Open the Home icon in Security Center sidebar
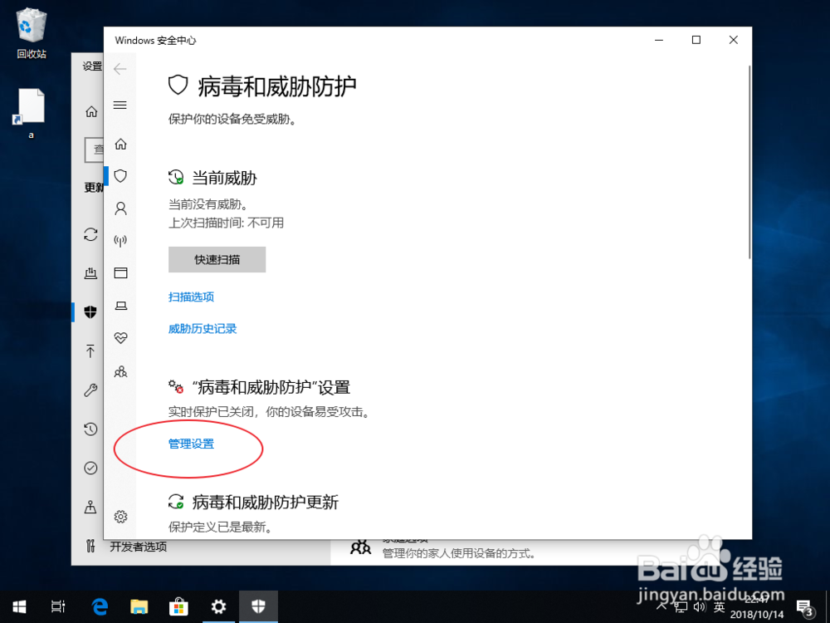 pyautogui.click(x=120, y=144)
